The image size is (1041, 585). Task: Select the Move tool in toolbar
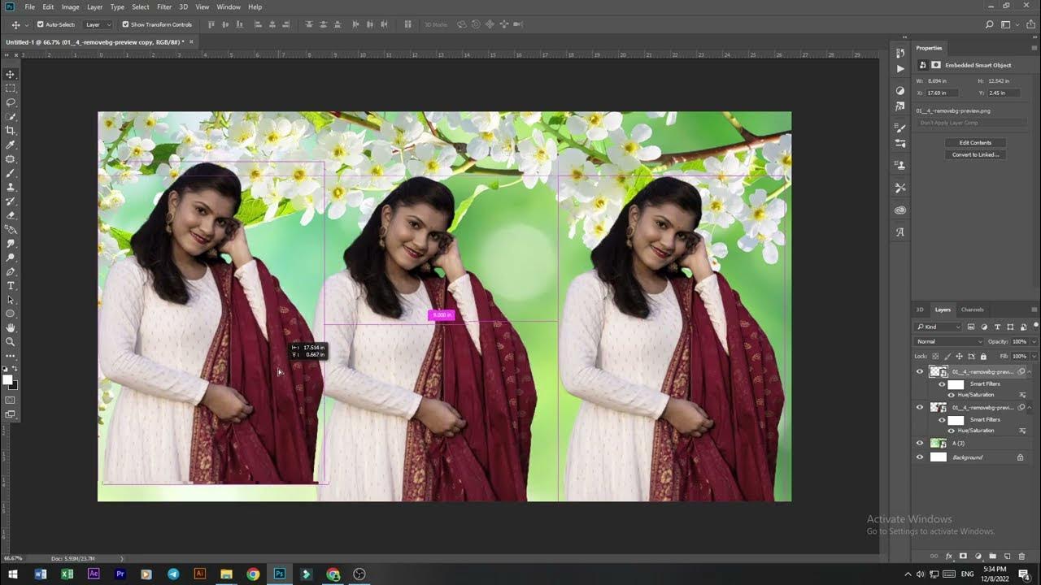tap(11, 75)
